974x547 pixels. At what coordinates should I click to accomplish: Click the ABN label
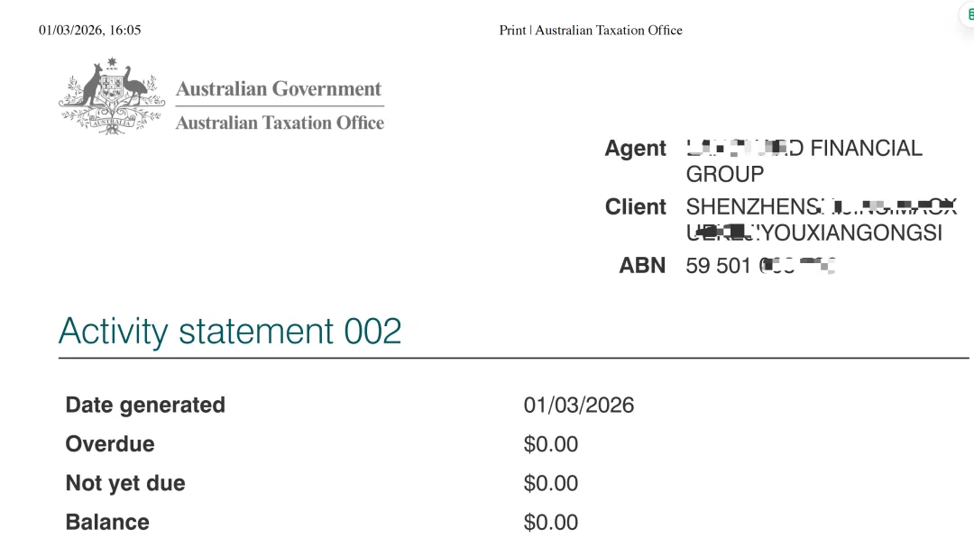[642, 266]
